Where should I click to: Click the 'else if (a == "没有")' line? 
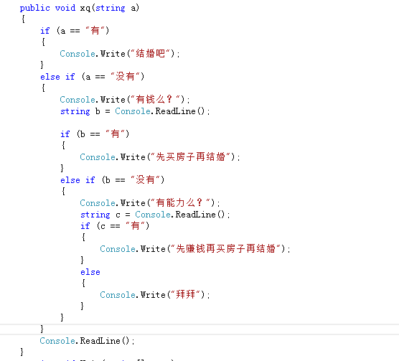coord(92,77)
